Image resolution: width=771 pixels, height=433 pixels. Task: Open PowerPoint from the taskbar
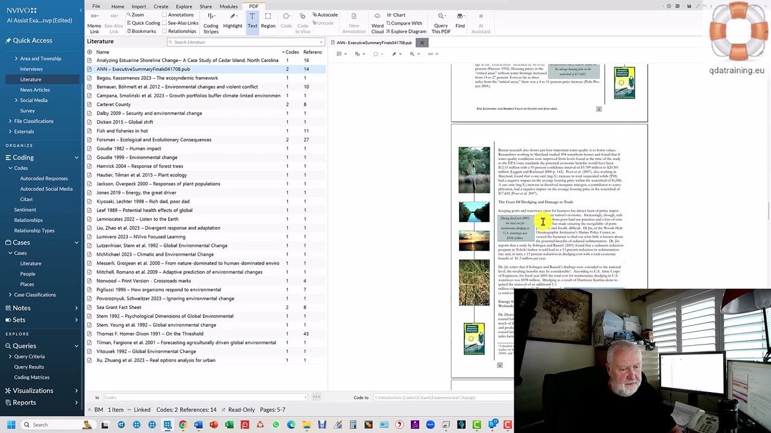point(213,425)
